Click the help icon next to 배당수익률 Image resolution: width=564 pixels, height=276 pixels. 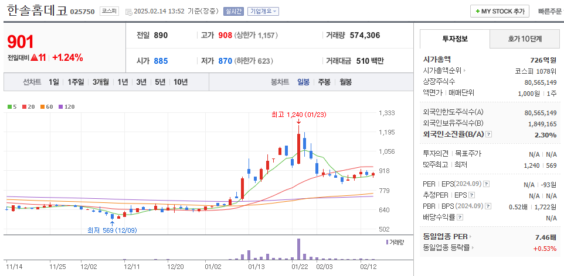click(460, 218)
